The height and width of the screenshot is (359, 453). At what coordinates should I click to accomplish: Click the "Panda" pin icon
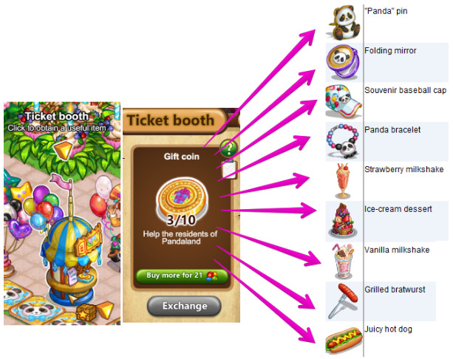tap(344, 23)
